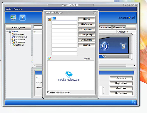Click the horizontal scrollbar right arrow

pyautogui.click(x=134, y=65)
